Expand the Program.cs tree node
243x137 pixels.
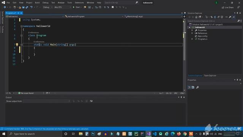tap(192, 39)
